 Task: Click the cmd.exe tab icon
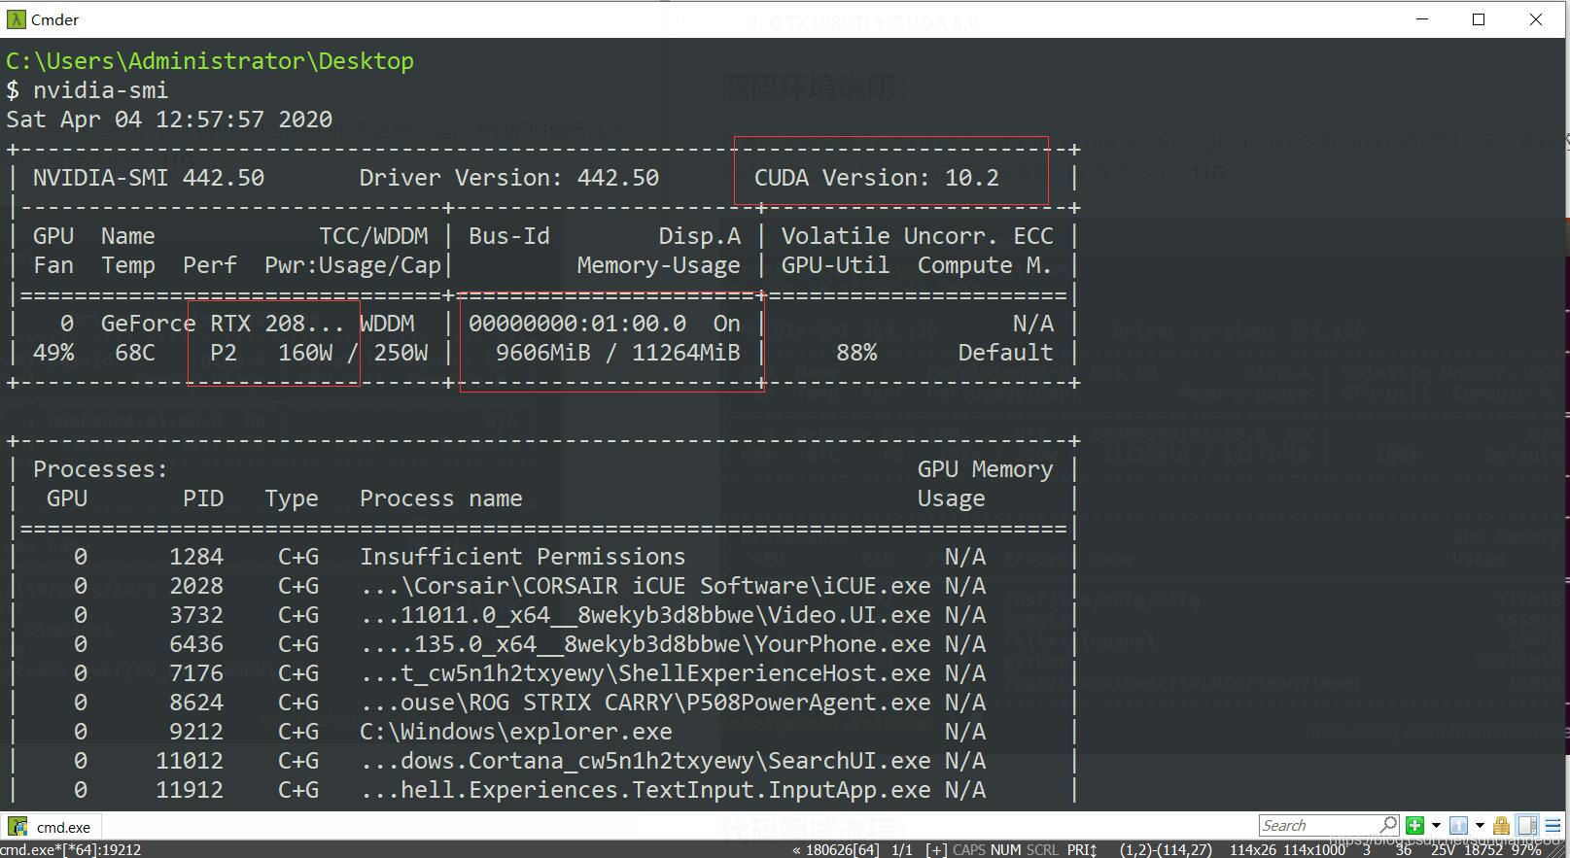pyautogui.click(x=17, y=827)
